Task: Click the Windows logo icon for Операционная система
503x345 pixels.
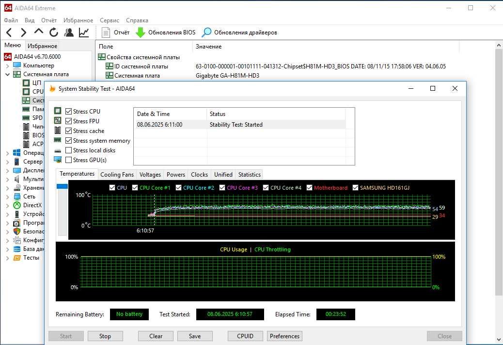Action: 16,152
